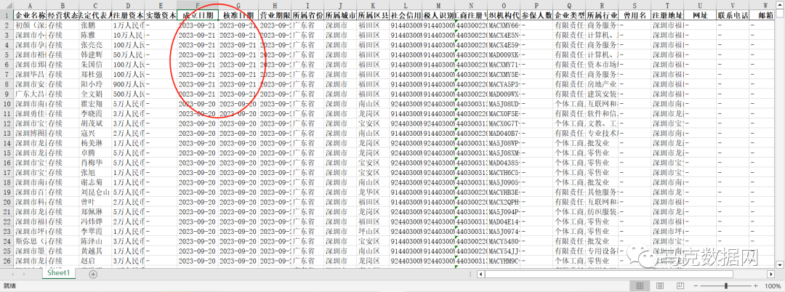Click cell 张亮亮 in row 4

[x=95, y=44]
